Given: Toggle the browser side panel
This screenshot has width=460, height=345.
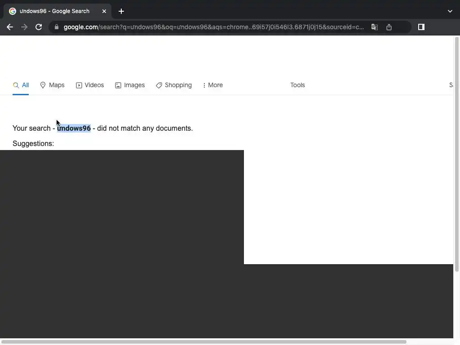Looking at the screenshot, I should [x=421, y=27].
